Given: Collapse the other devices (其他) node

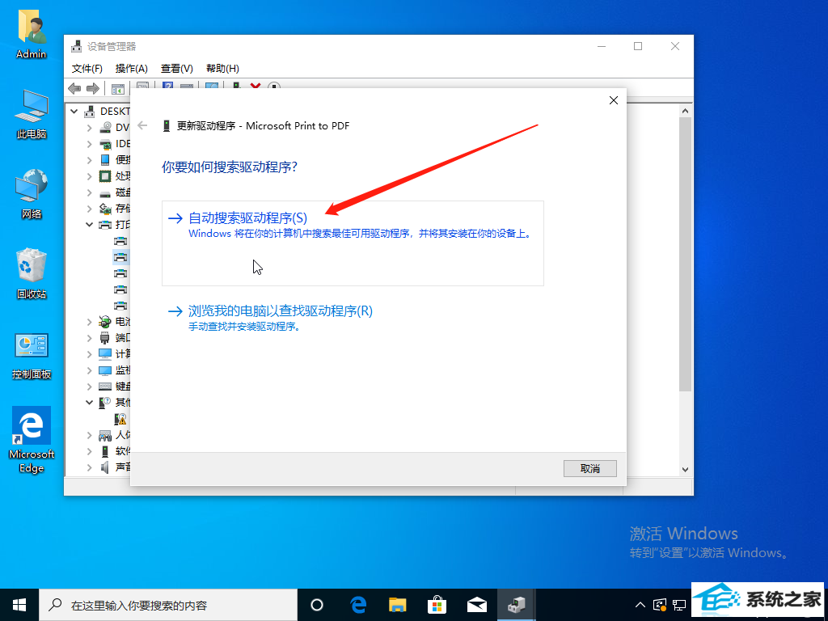Looking at the screenshot, I should [x=90, y=403].
